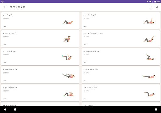161x113 pixels.
Task: Click the ハイクランチ exercise illustration
Action: pos(148,21)
